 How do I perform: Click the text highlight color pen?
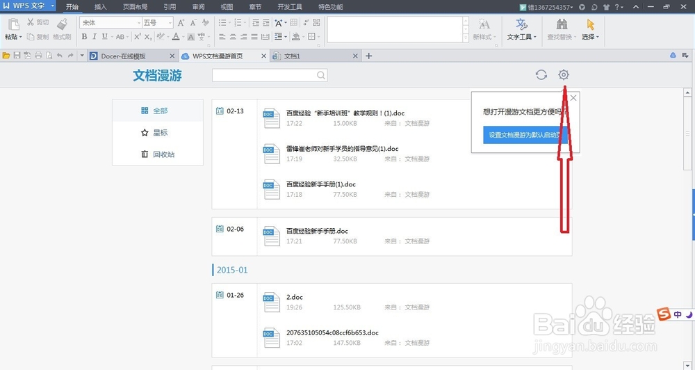click(x=161, y=37)
